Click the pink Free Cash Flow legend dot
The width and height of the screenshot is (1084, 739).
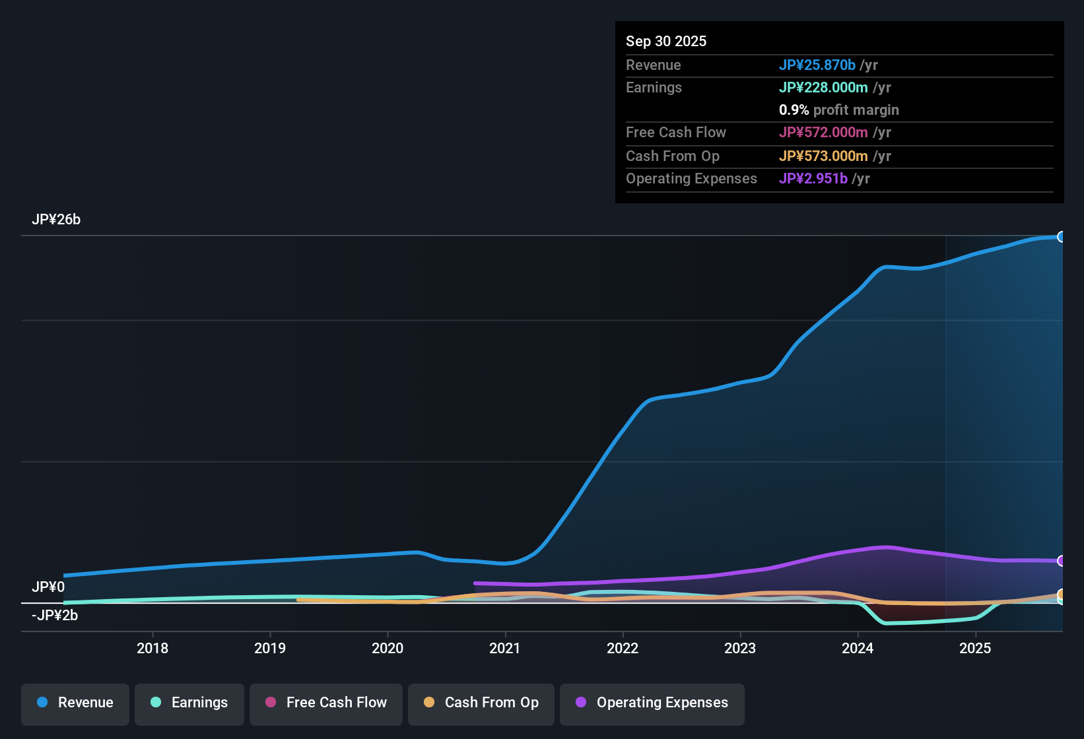(x=271, y=703)
